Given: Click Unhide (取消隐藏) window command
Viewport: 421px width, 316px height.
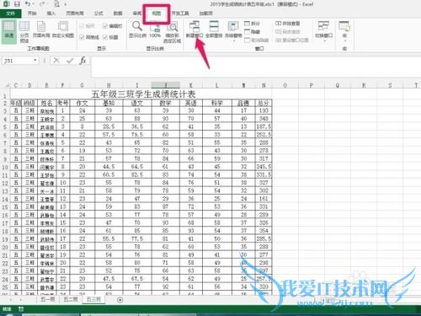Looking at the screenshot, I should click(x=256, y=40).
